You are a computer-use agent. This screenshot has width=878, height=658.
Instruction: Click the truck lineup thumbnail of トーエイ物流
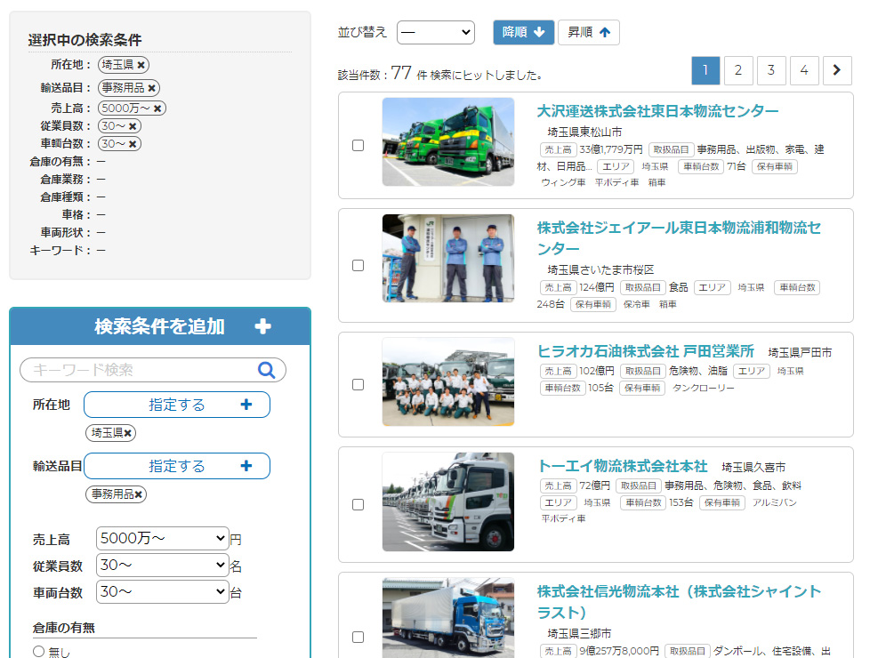[448, 502]
